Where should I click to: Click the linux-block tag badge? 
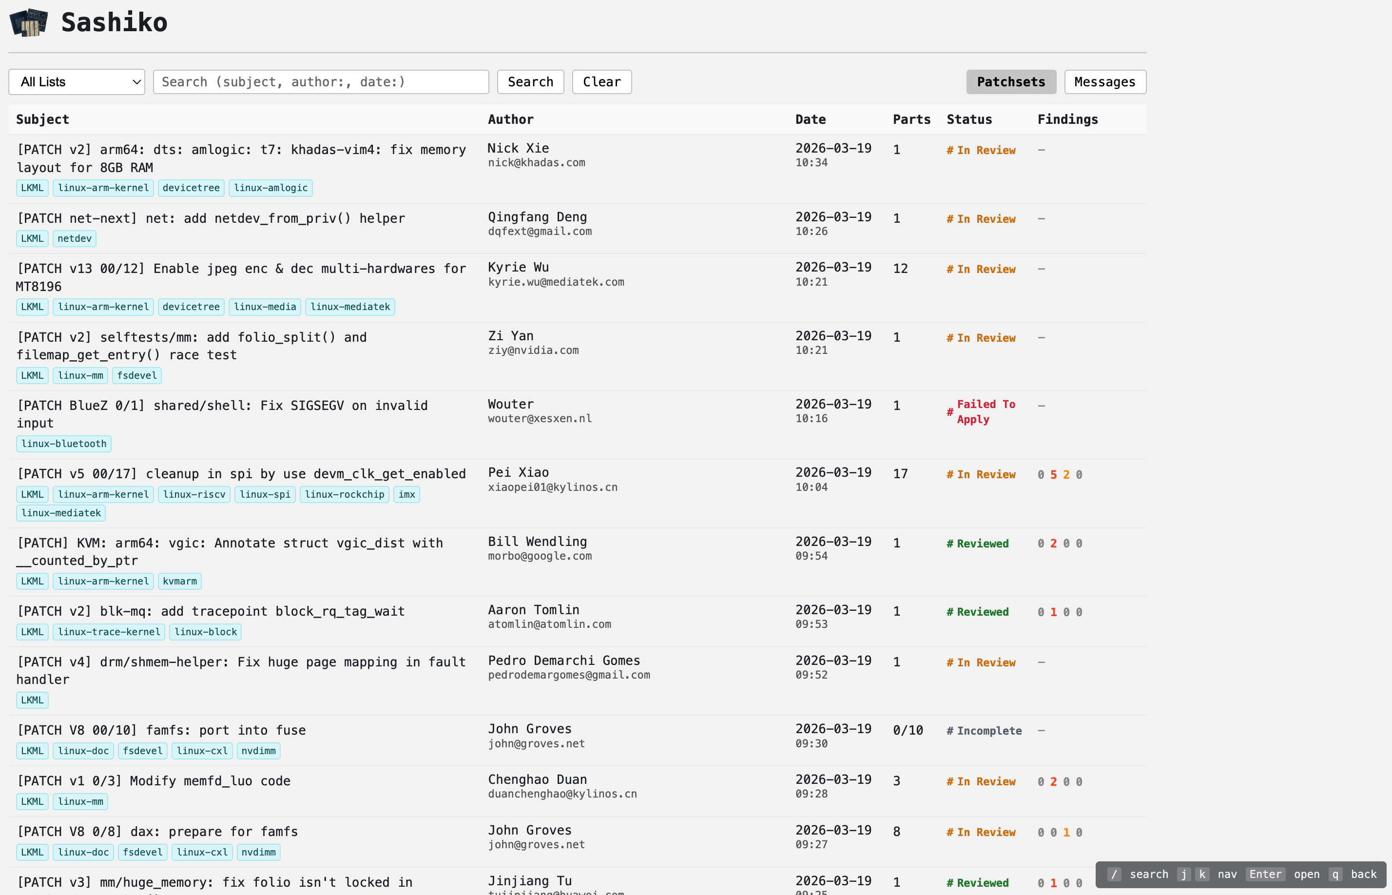206,632
